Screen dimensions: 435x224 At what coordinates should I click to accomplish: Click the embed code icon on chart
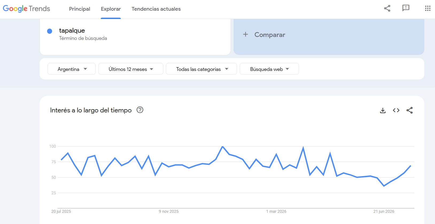[396, 110]
